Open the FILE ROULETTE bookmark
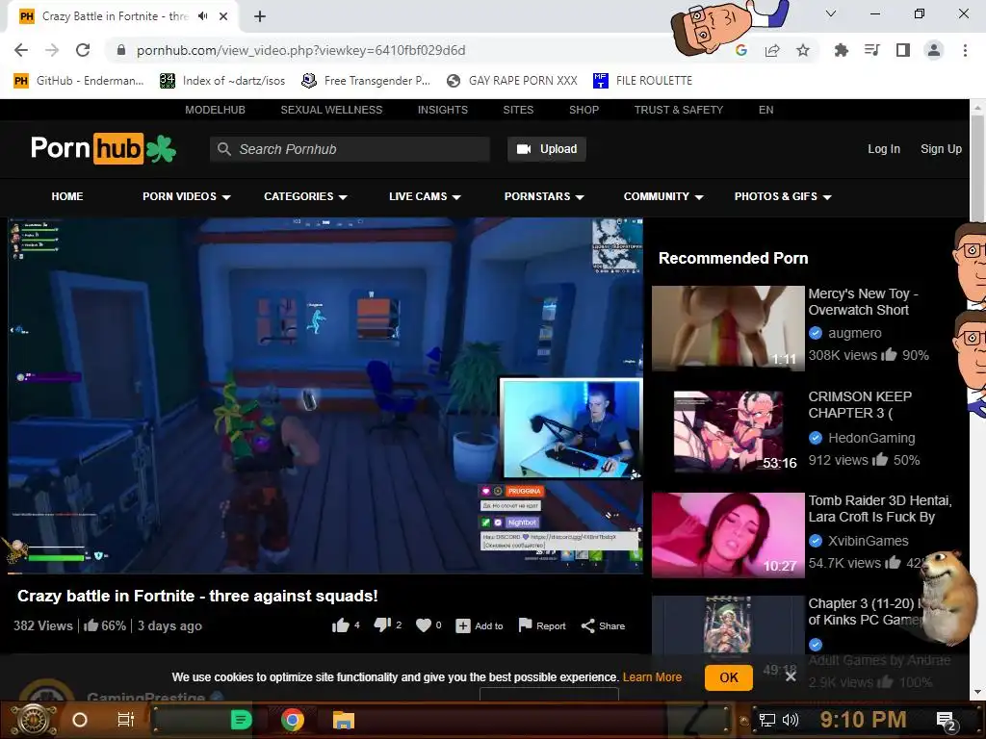This screenshot has width=986, height=739. 642,81
